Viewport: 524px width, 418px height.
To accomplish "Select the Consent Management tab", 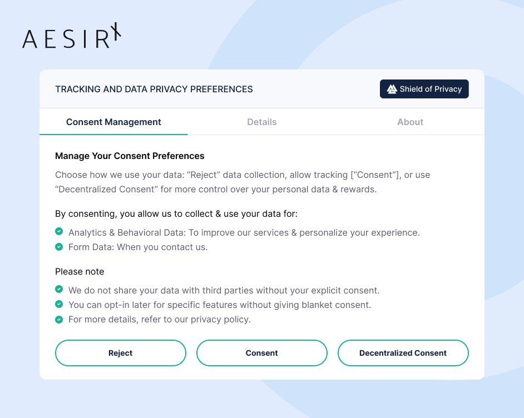I will (x=113, y=122).
